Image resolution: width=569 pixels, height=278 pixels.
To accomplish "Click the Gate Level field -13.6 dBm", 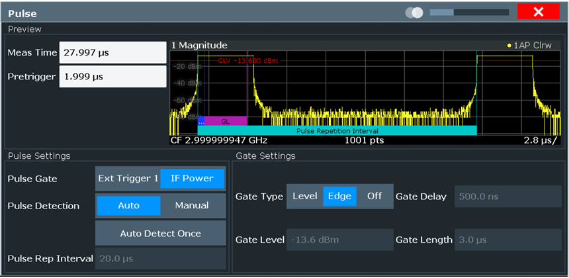I will pyautogui.click(x=340, y=240).
